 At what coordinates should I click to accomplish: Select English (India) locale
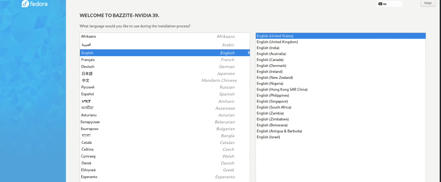click(341, 48)
